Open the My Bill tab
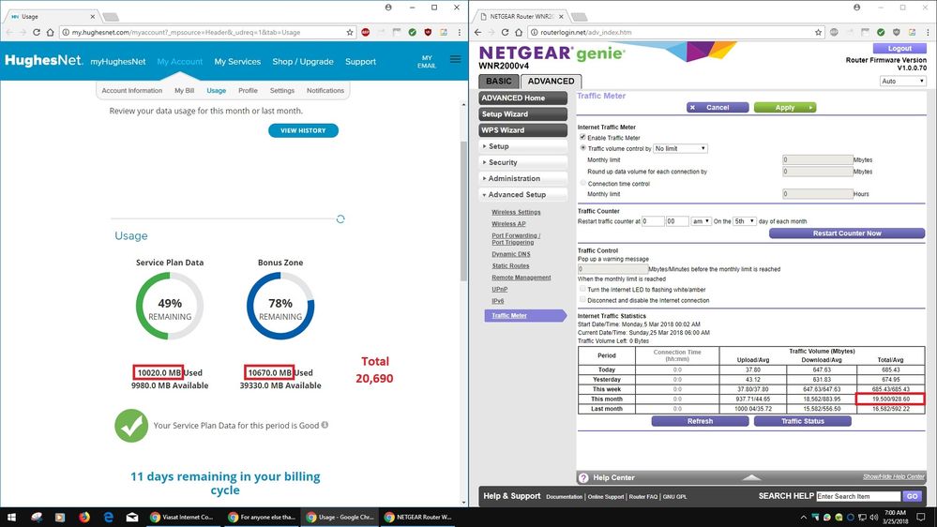The height and width of the screenshot is (527, 937). [184, 91]
